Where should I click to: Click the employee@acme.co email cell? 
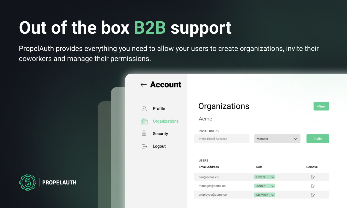[213, 195]
